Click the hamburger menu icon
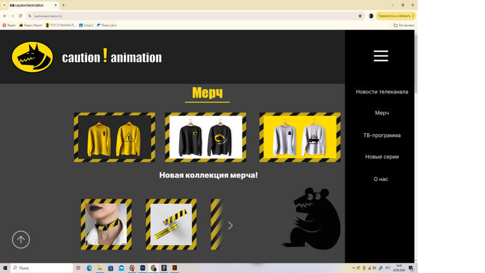 click(x=380, y=56)
